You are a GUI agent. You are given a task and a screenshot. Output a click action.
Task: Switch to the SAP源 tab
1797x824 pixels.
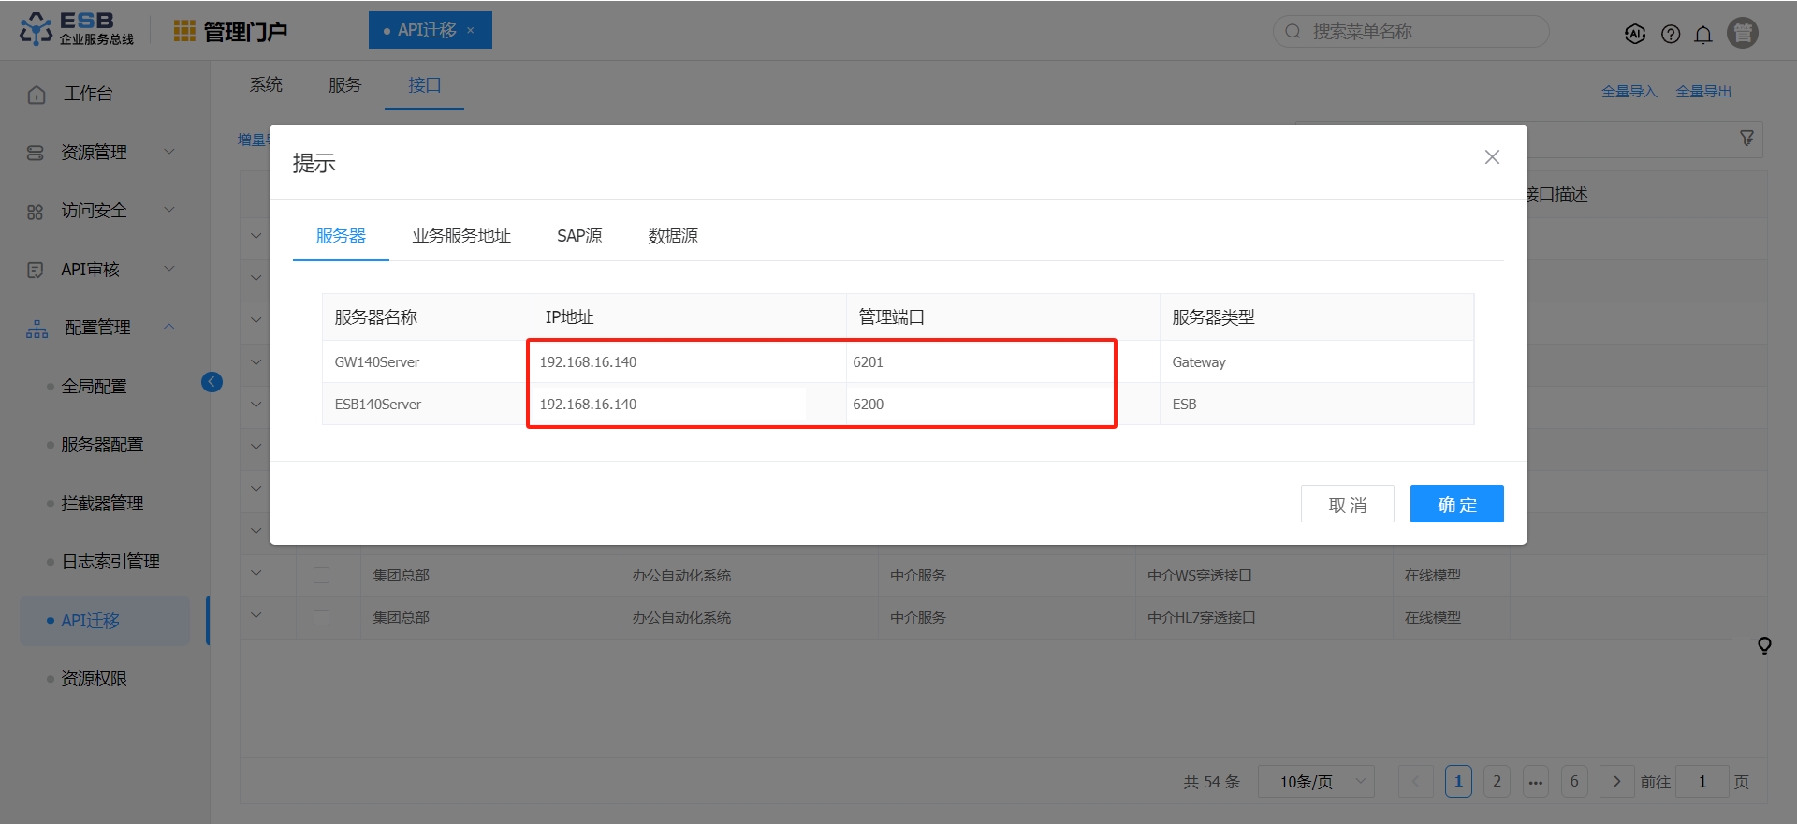point(579,236)
